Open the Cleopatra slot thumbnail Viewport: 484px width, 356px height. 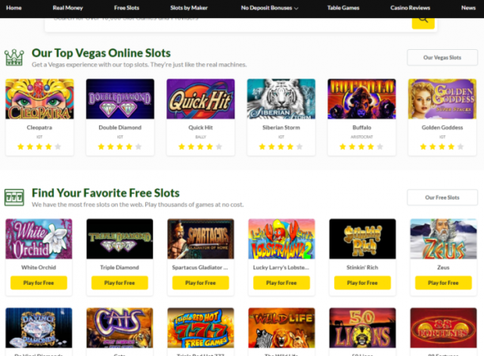(x=39, y=99)
